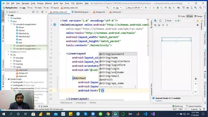The height and width of the screenshot is (117, 208).
Task: Click the Make Project hammer icon
Action: [108, 8]
